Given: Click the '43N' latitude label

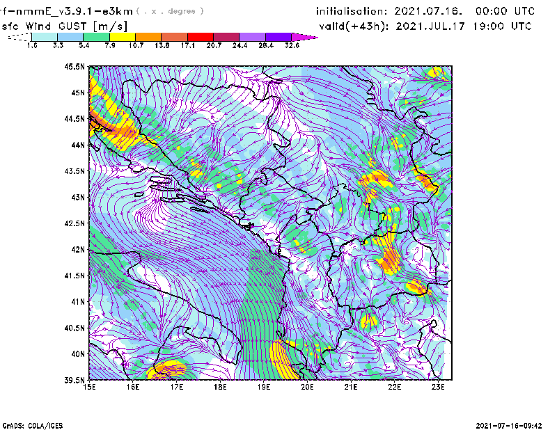Looking at the screenshot, I should pyautogui.click(x=78, y=197).
